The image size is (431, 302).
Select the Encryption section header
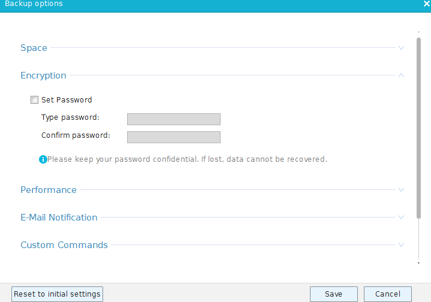(x=43, y=75)
